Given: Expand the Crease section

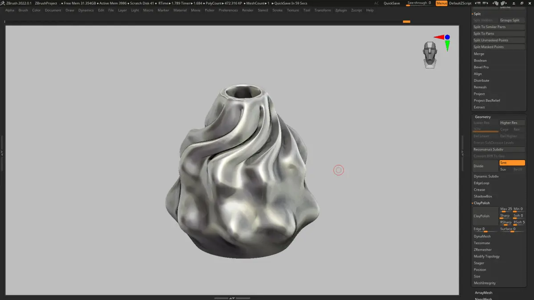Looking at the screenshot, I should [479, 190].
